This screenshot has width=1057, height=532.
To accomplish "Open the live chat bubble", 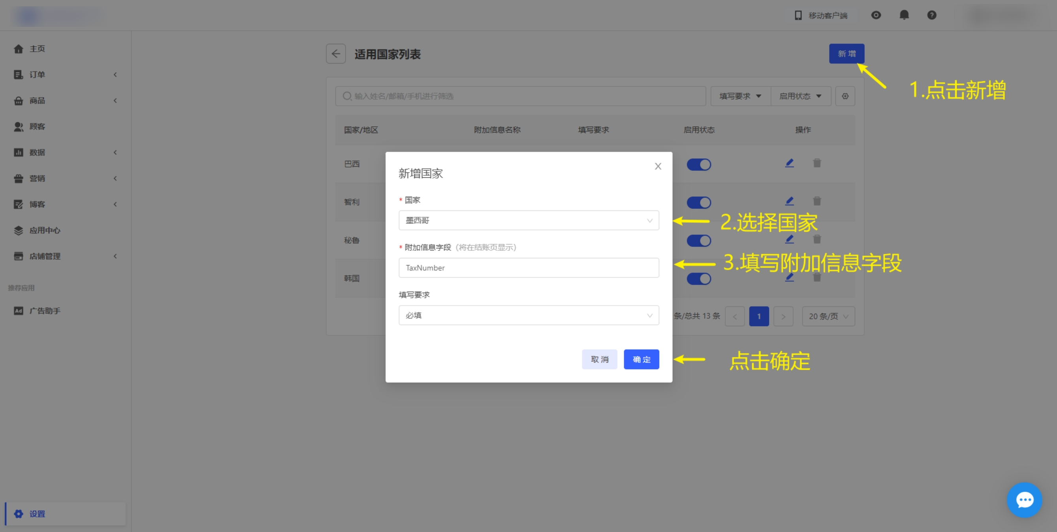I will (x=1024, y=500).
